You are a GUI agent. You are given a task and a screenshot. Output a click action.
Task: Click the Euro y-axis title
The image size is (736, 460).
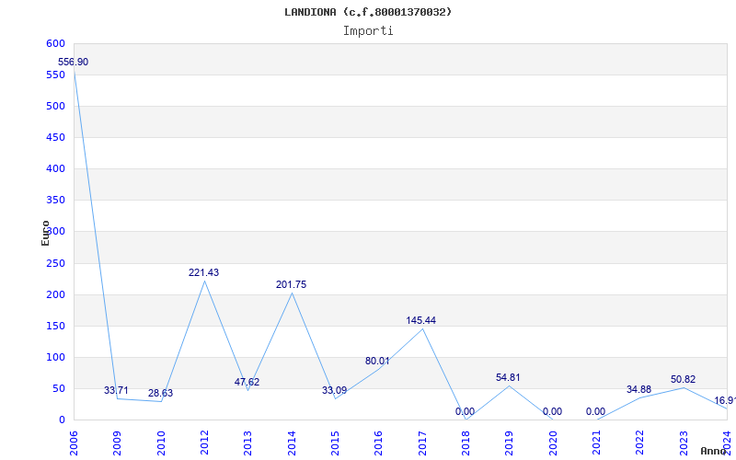pos(45,234)
